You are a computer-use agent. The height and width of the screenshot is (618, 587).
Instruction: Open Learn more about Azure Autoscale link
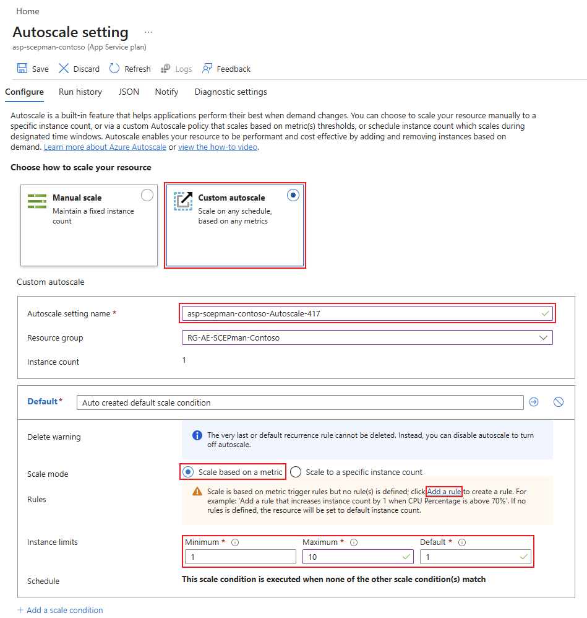tap(105, 147)
